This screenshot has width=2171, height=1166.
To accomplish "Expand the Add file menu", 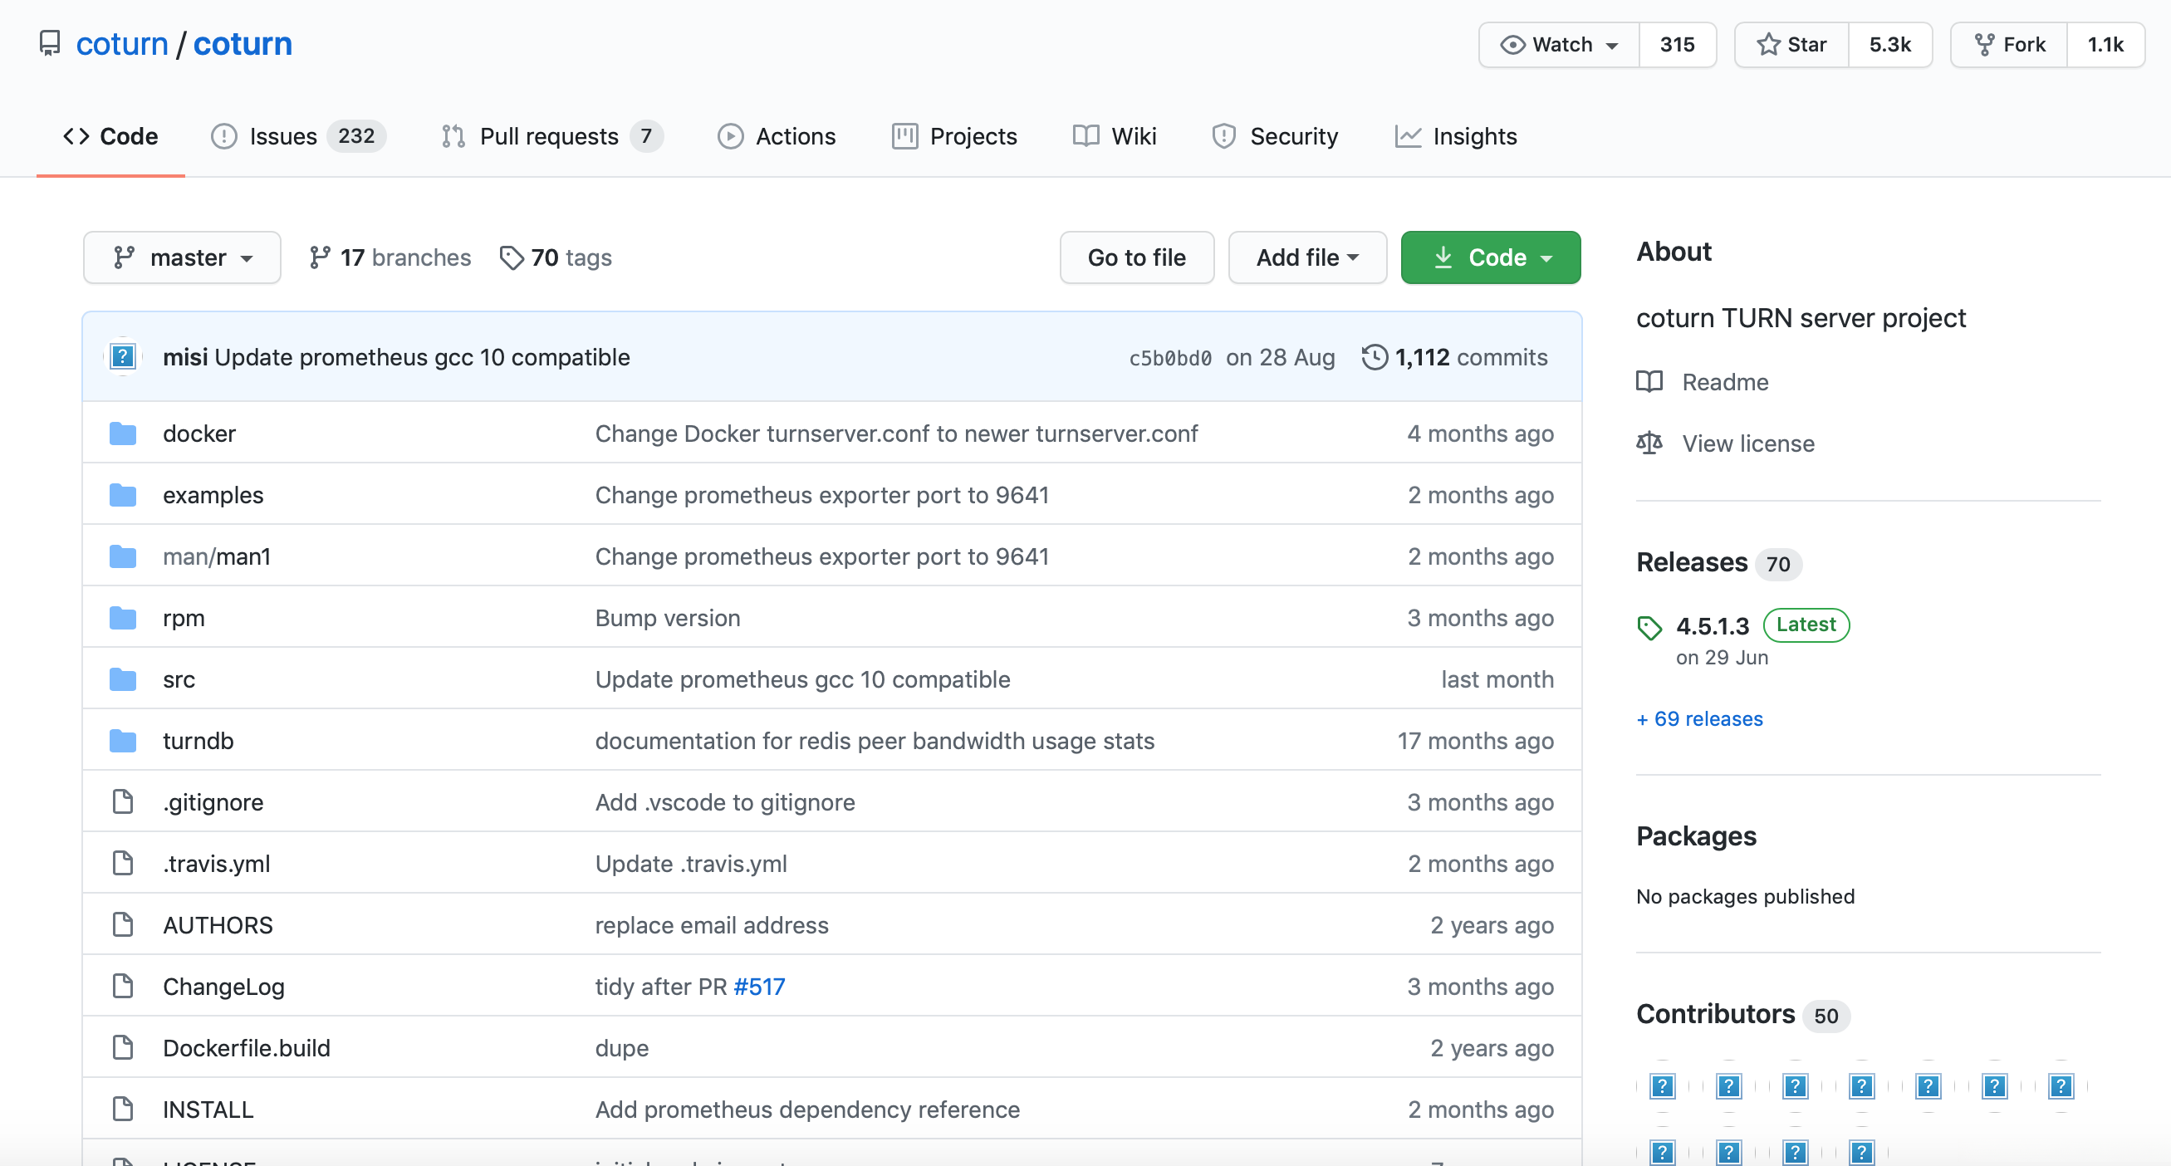I will 1306,257.
